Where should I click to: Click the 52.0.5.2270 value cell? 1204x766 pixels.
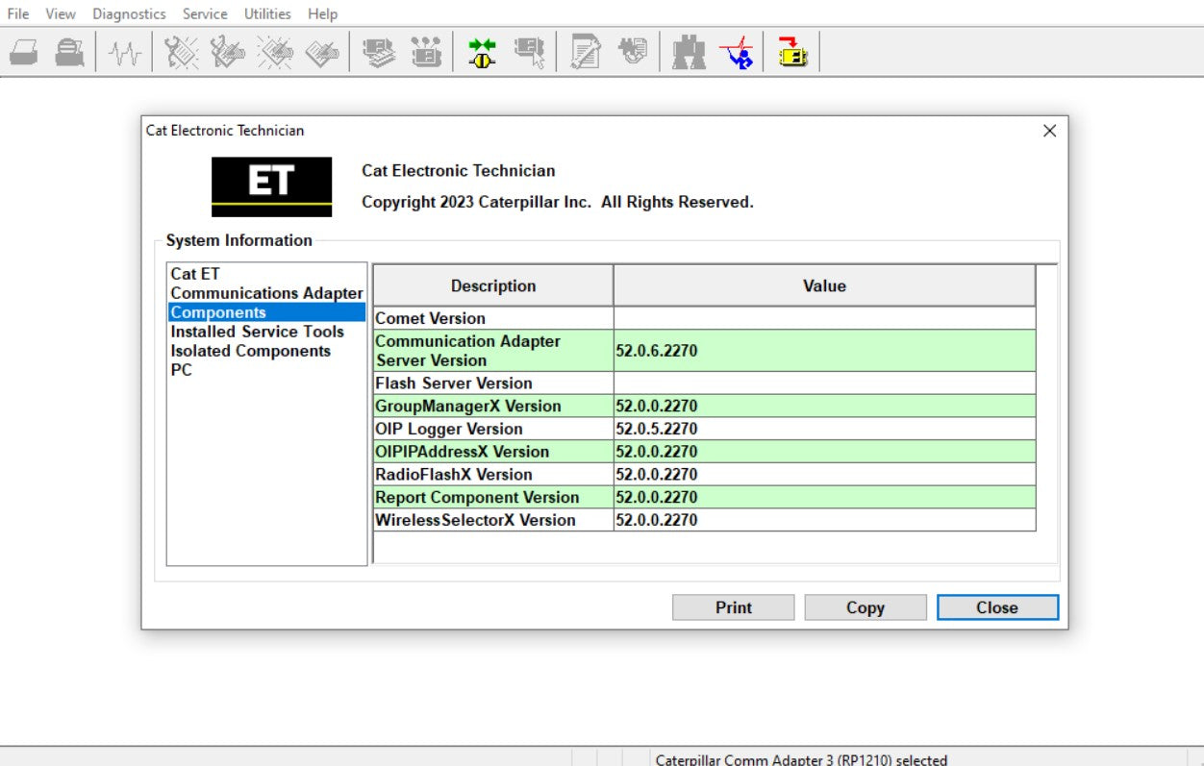(824, 429)
